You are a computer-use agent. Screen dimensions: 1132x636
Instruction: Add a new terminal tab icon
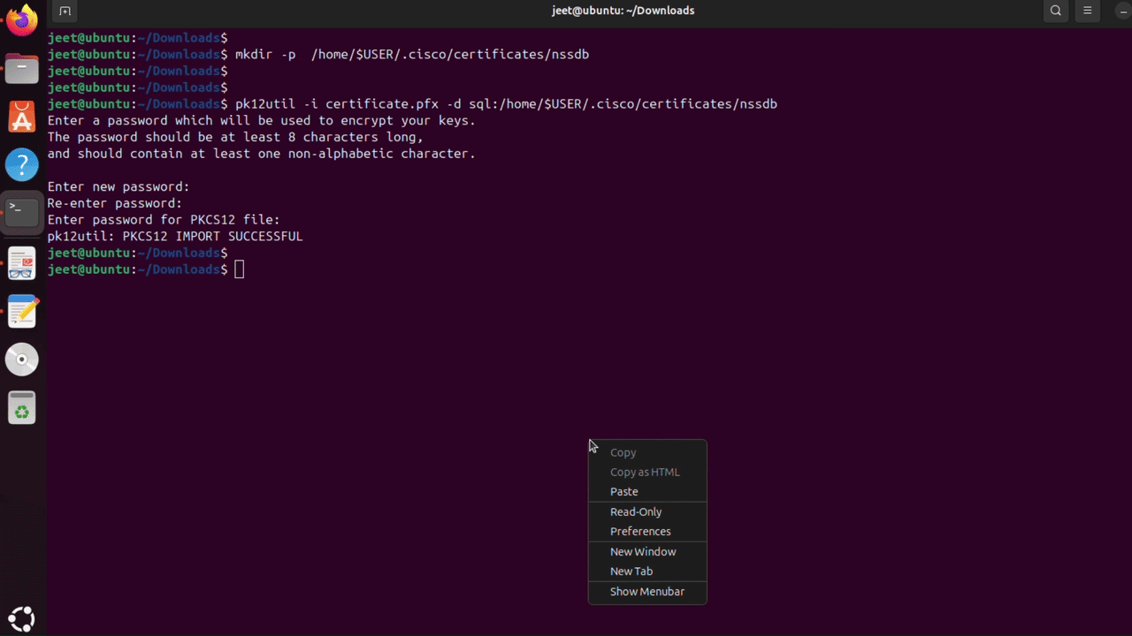(x=65, y=11)
